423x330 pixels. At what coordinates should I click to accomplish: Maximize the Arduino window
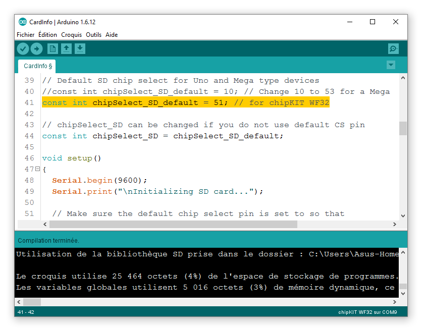373,22
